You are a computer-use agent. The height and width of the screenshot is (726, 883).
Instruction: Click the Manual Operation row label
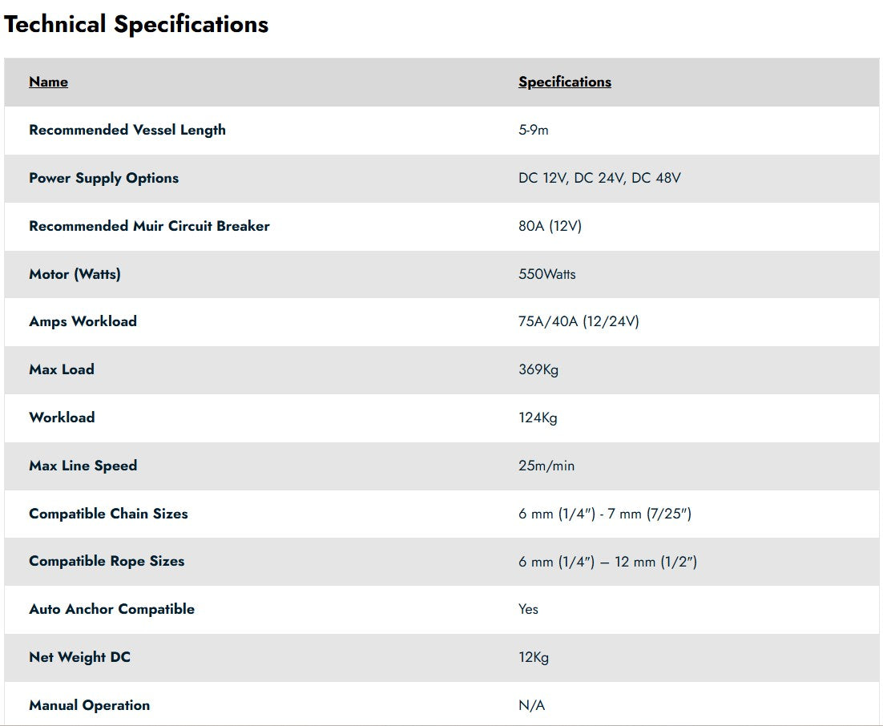(89, 705)
